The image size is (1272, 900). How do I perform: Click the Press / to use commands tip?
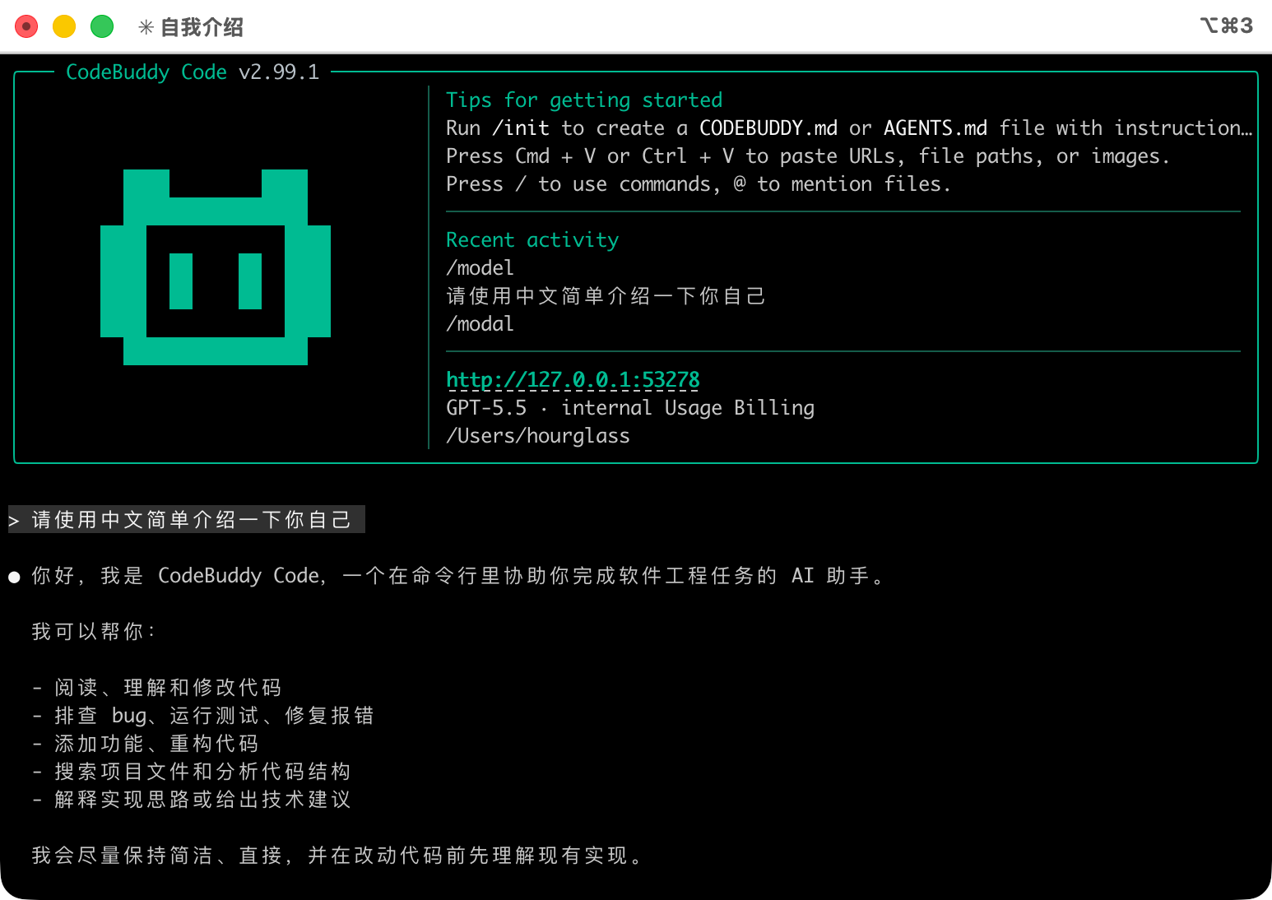pyautogui.click(x=699, y=184)
